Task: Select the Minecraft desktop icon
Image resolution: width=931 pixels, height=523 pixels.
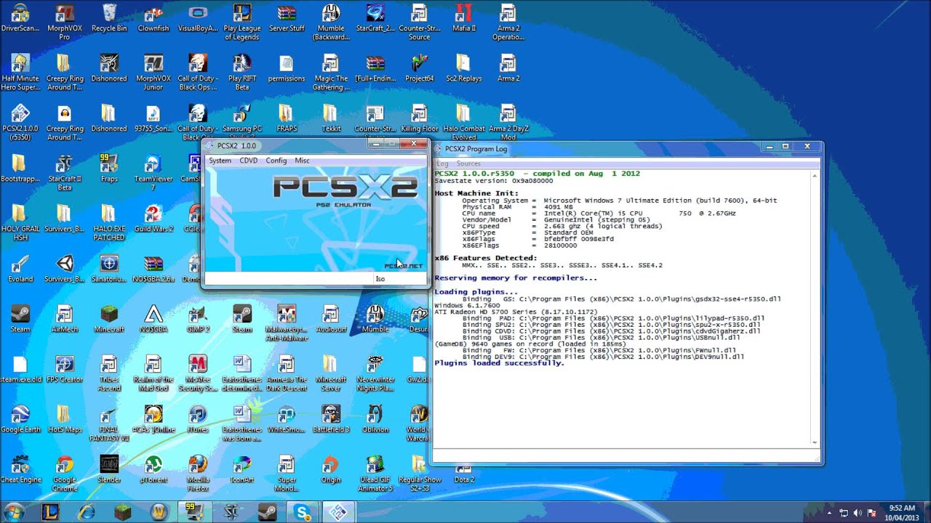Action: (109, 318)
